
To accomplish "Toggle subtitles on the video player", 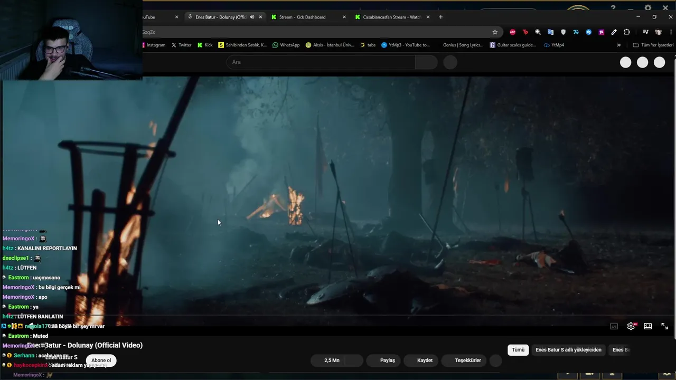I will coord(614,326).
